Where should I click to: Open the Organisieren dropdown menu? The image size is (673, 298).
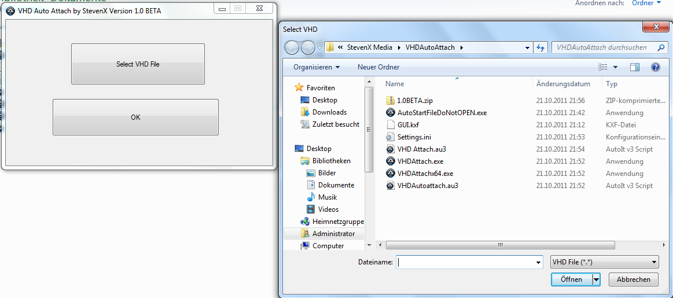pos(316,67)
